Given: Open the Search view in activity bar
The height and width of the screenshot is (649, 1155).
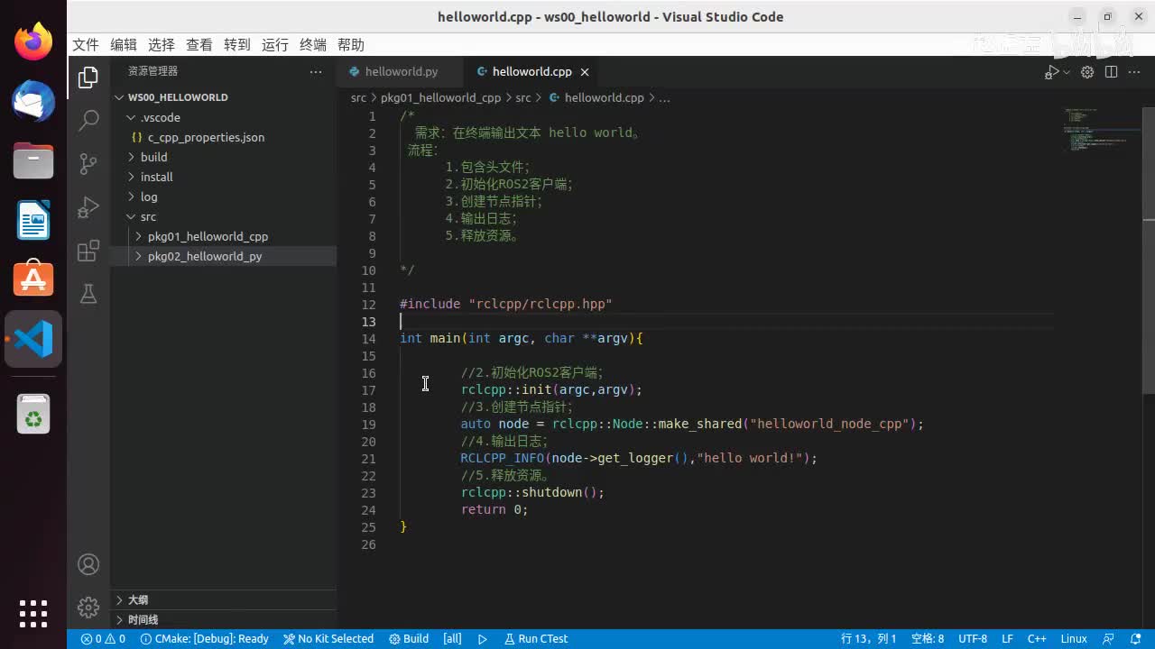Looking at the screenshot, I should [88, 121].
